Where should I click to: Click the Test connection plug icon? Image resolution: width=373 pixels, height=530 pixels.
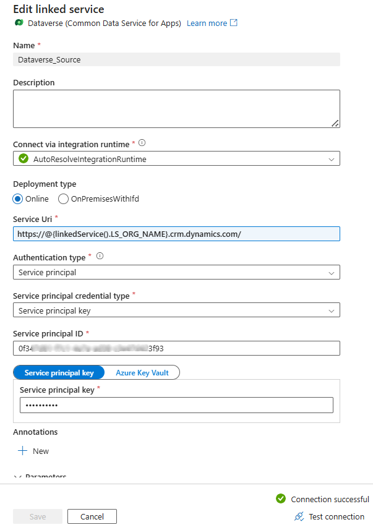tap(299, 516)
